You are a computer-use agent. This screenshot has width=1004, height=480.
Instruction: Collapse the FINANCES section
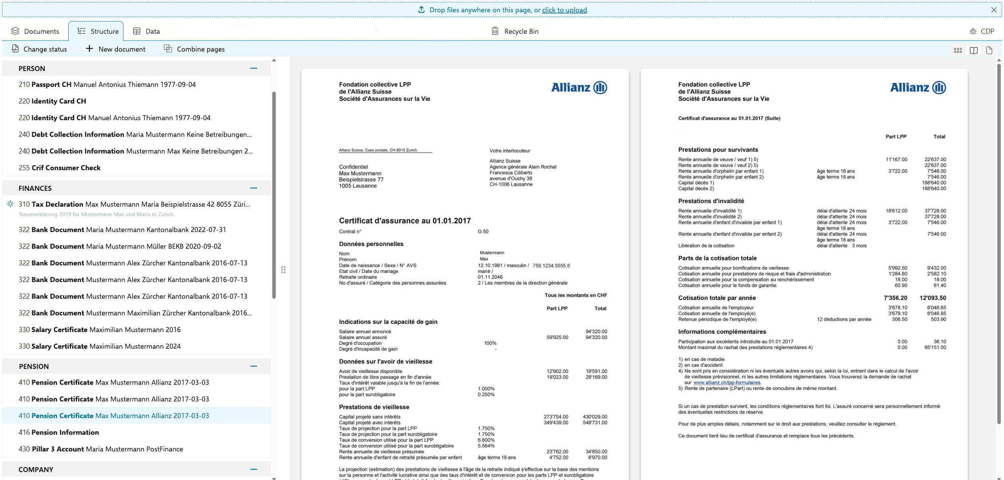(254, 188)
